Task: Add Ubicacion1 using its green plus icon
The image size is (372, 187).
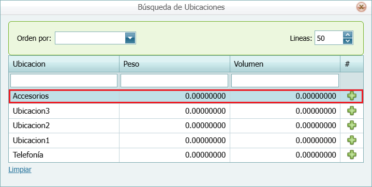Action: click(x=352, y=140)
